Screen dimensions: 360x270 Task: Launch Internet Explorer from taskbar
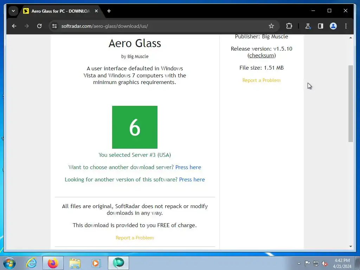click(31, 263)
